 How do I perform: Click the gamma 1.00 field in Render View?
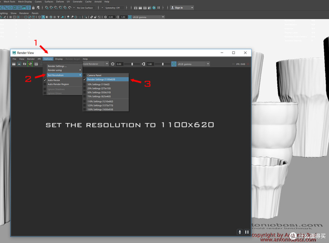(150, 64)
